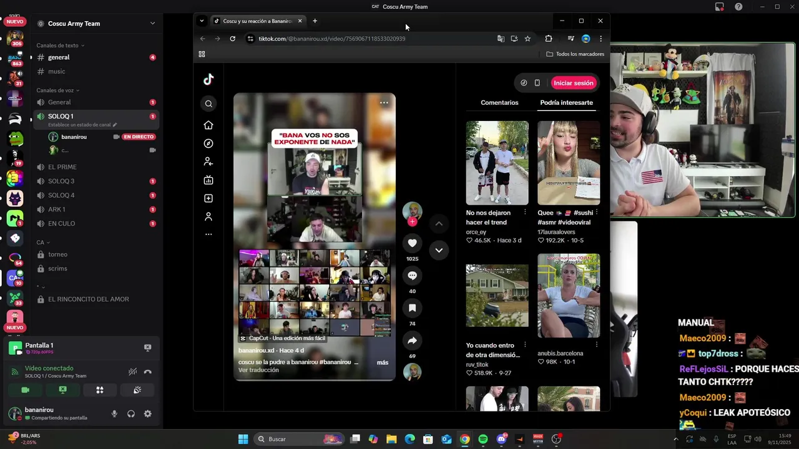799x449 pixels.
Task: Open three-dot menu on the video
Action: pos(384,103)
